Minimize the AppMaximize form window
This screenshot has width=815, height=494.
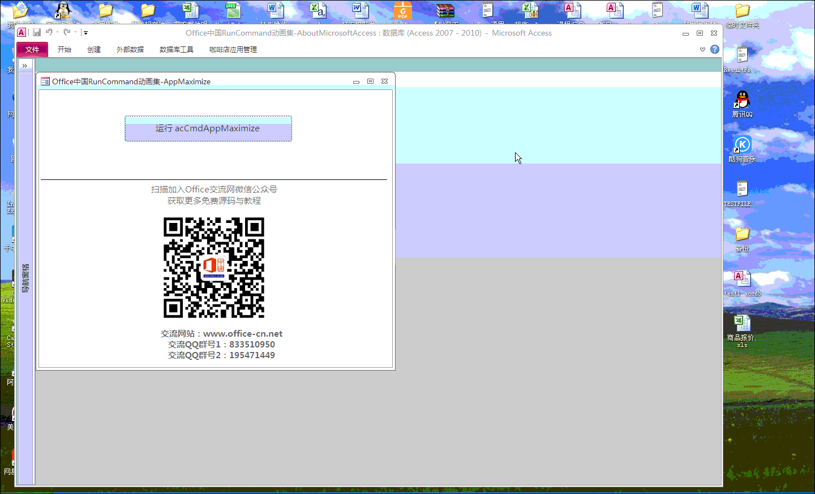pyautogui.click(x=356, y=81)
